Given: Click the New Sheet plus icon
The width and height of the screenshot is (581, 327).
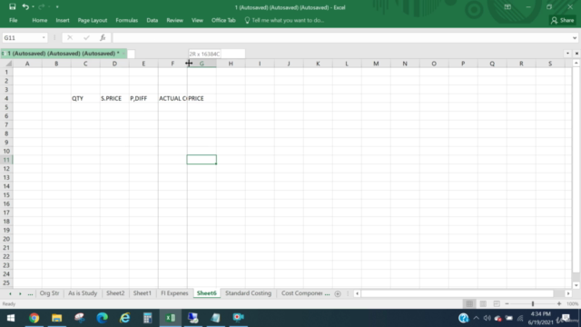Looking at the screenshot, I should pyautogui.click(x=338, y=293).
